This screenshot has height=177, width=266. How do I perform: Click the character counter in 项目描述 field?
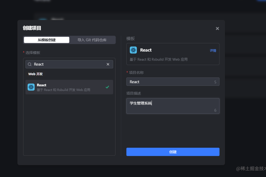215,110
